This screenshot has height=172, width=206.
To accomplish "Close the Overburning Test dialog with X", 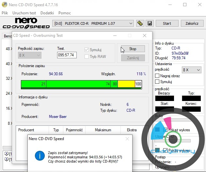I will [145, 36].
